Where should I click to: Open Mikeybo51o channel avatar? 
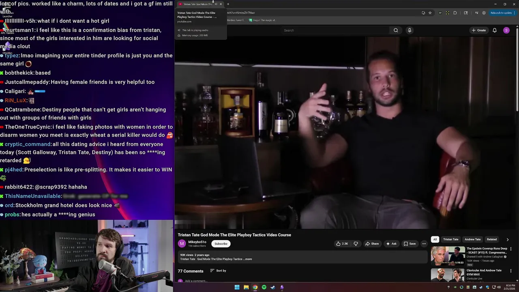click(x=182, y=244)
